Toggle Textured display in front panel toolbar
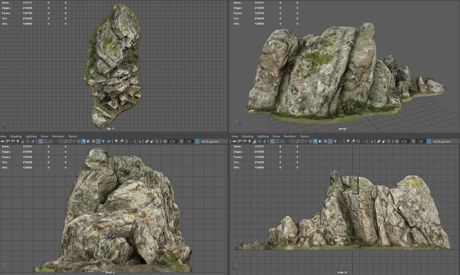 [98, 141]
